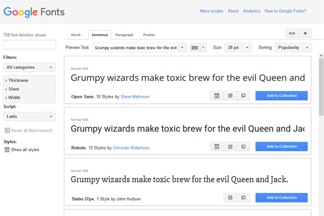Click Reset all filters/search link
This screenshot has height=216, width=324.
coord(32,131)
